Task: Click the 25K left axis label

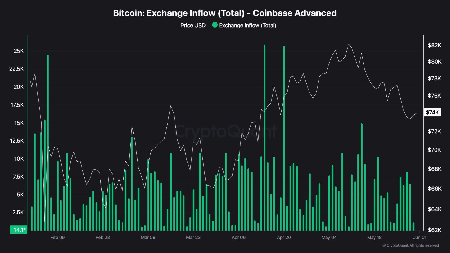Action: pyautogui.click(x=19, y=51)
